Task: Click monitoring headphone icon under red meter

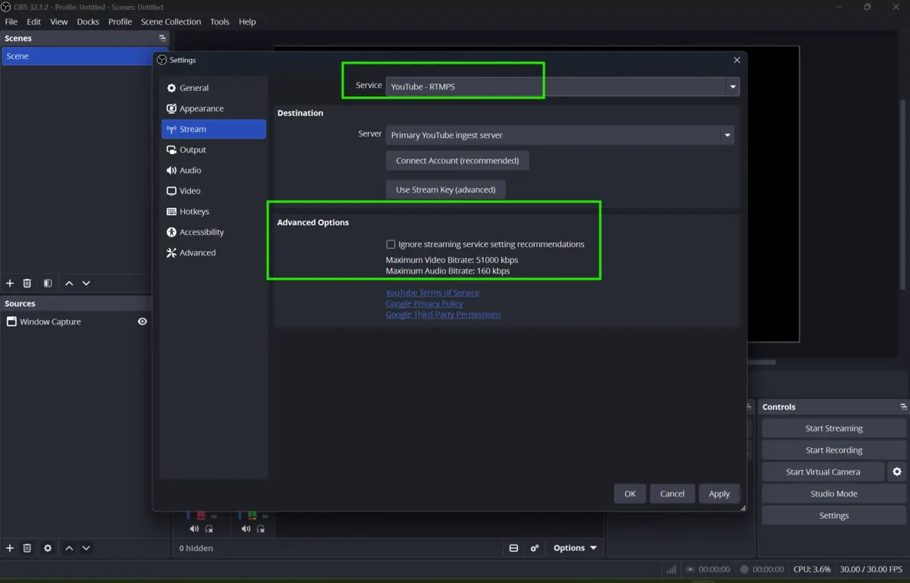Action: (209, 528)
